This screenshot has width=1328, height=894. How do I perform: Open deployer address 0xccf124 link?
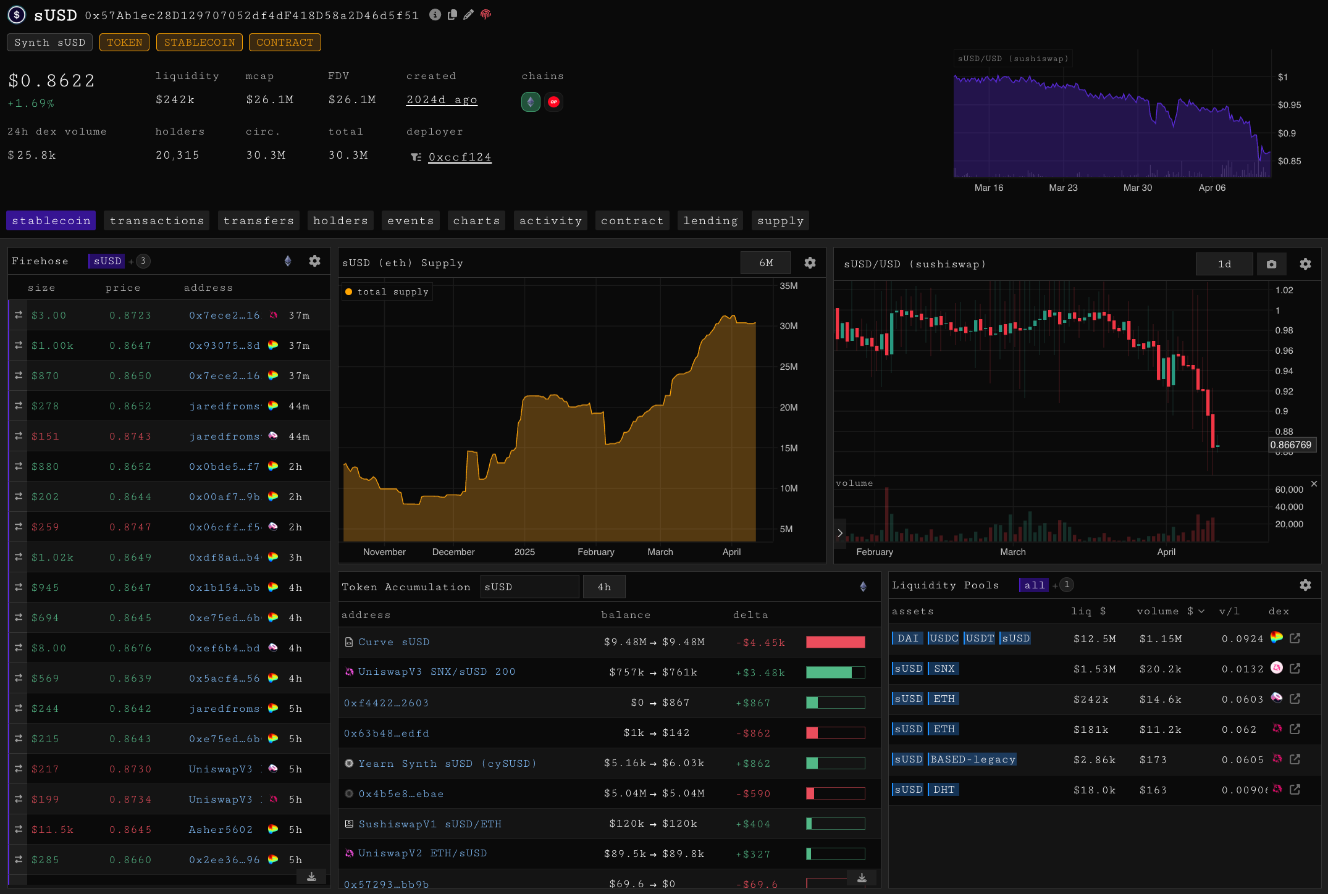(x=460, y=157)
